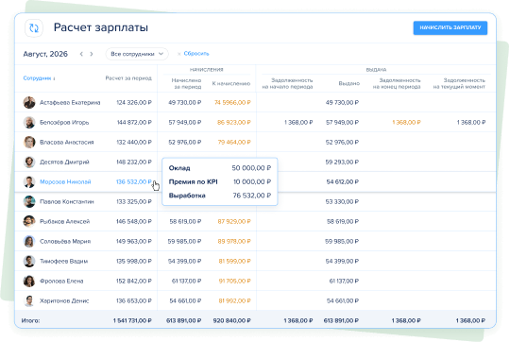Select the name Власова Анастасия
Screen dimensions: 510x342
[67, 143]
